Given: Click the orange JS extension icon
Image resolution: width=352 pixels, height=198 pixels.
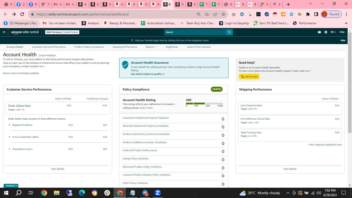Looking at the screenshot, I should (283, 14).
